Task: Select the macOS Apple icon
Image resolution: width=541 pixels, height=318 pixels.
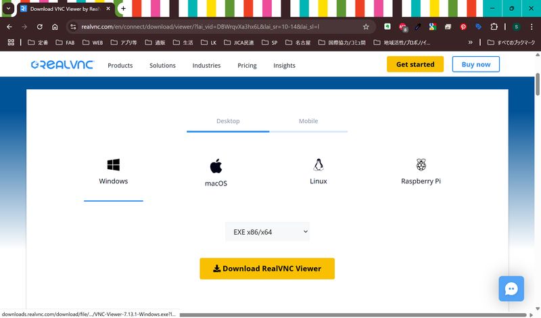Action: point(216,166)
